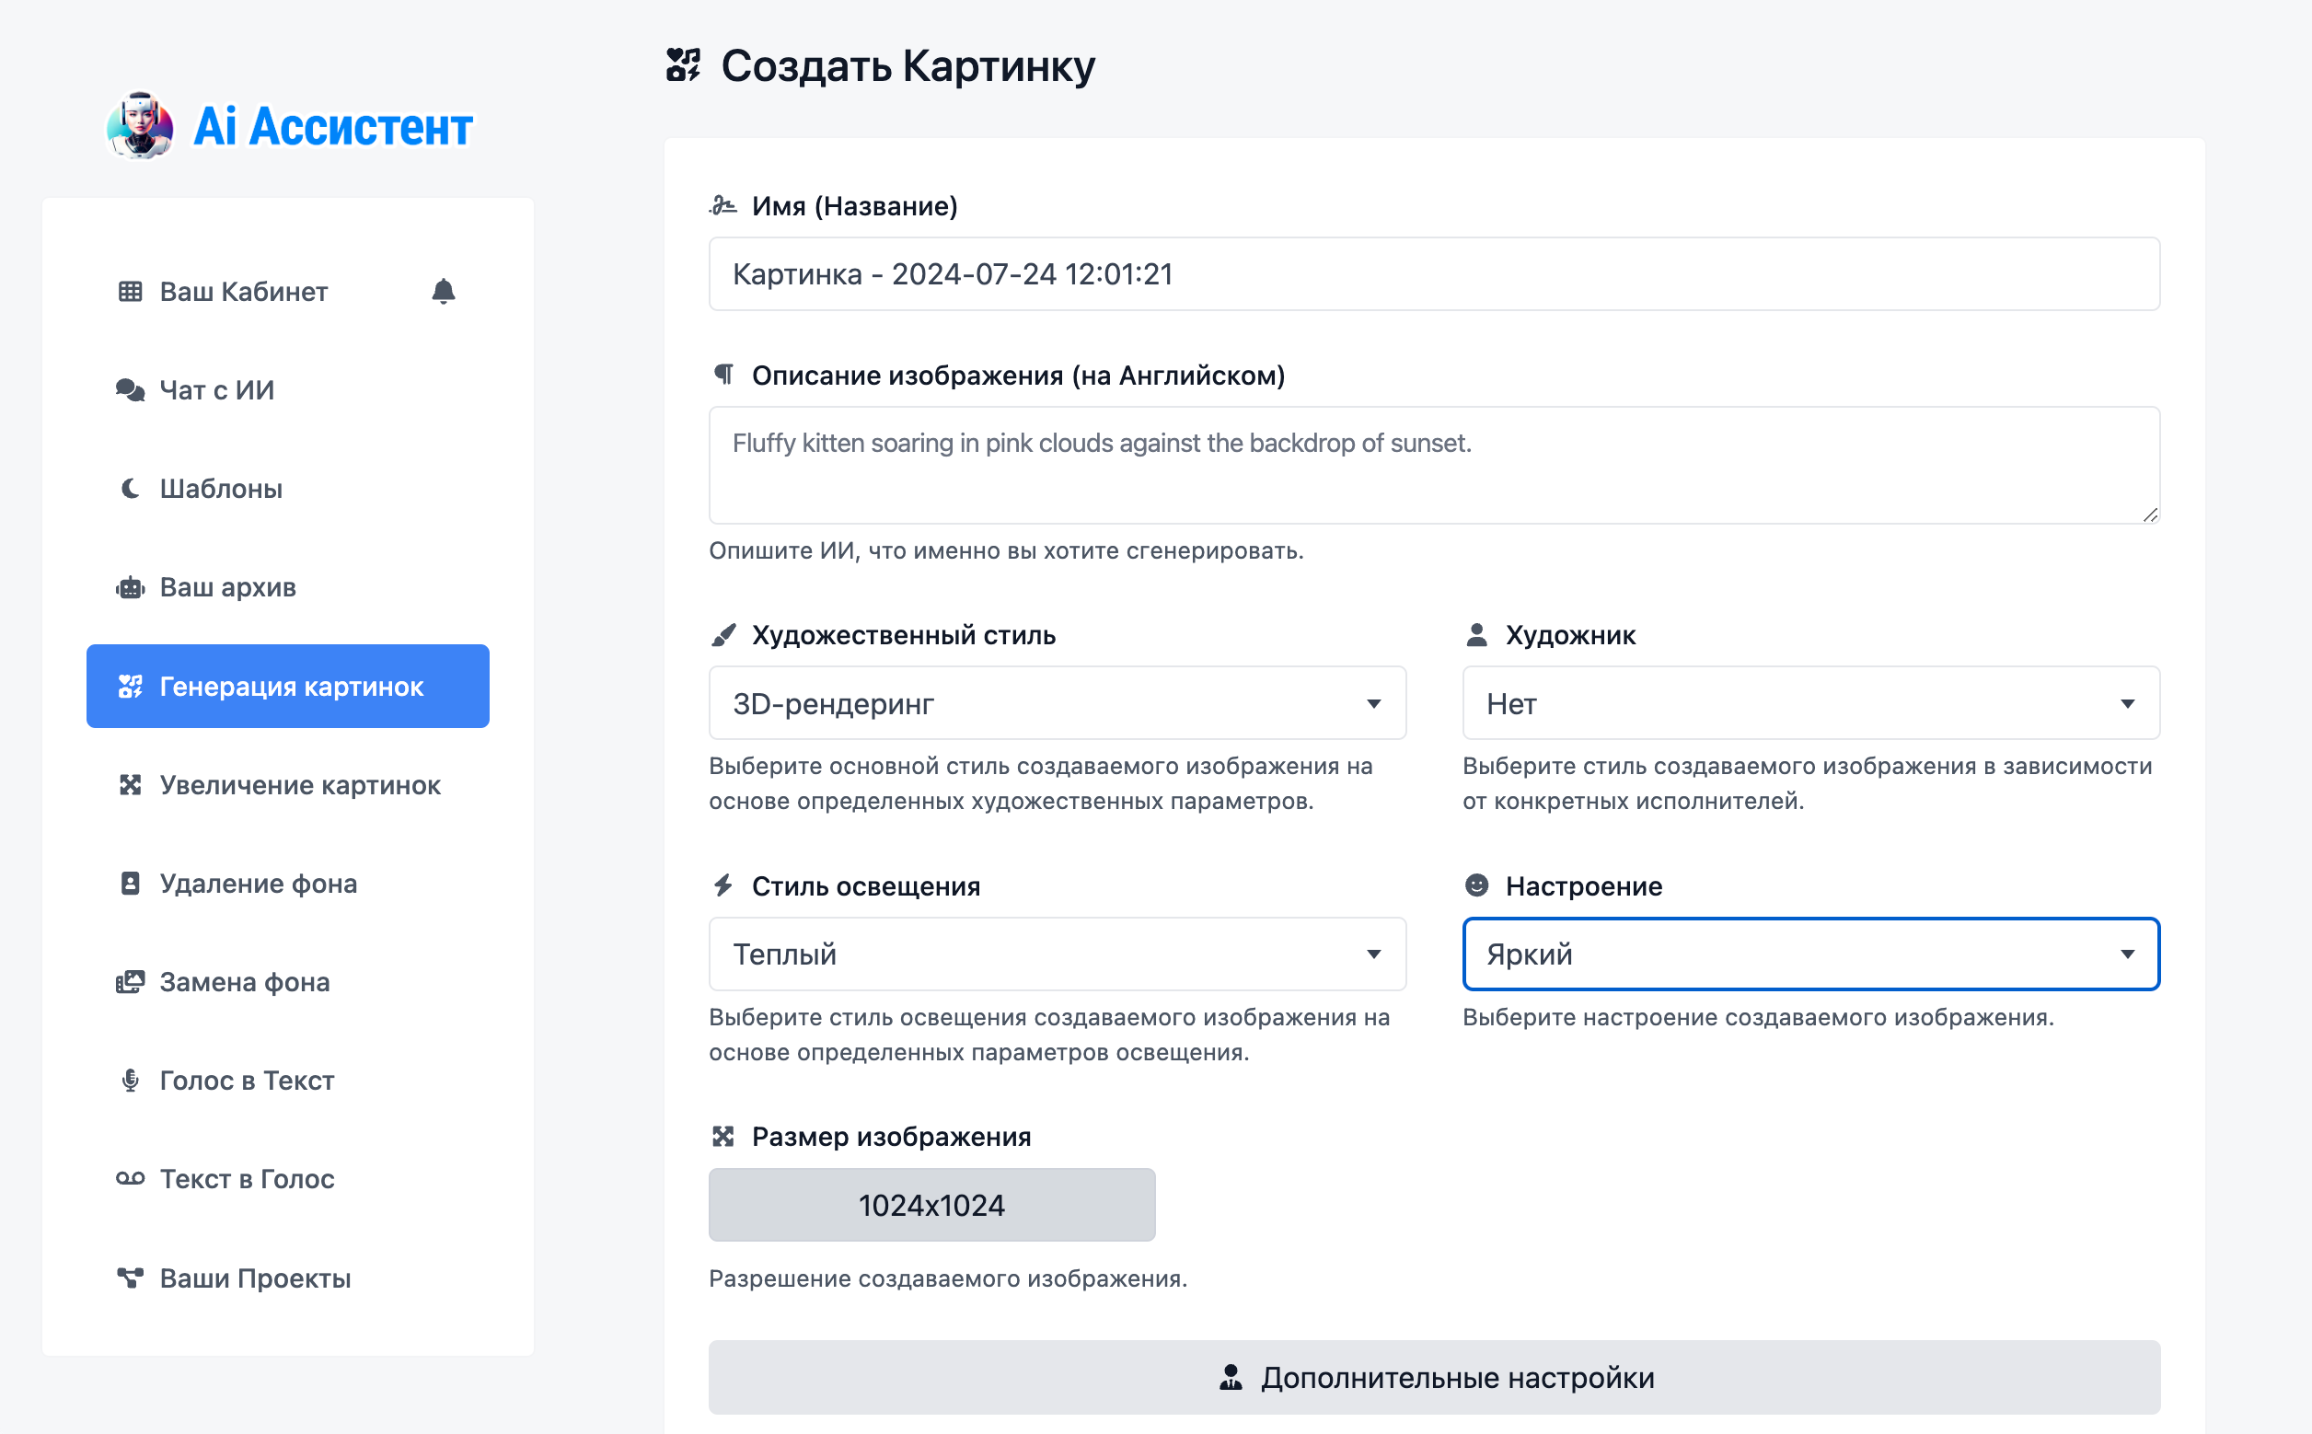Click the image description text area
The image size is (2312, 1434).
coord(1434,465)
